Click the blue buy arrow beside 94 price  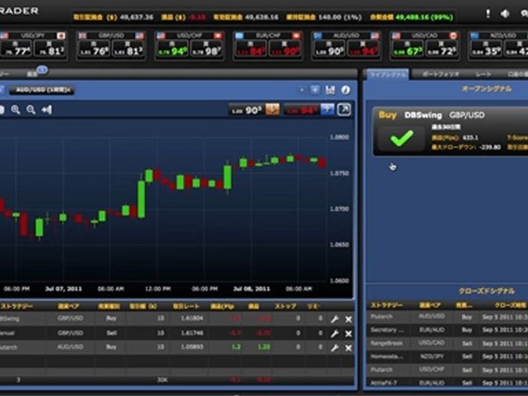click(x=327, y=109)
